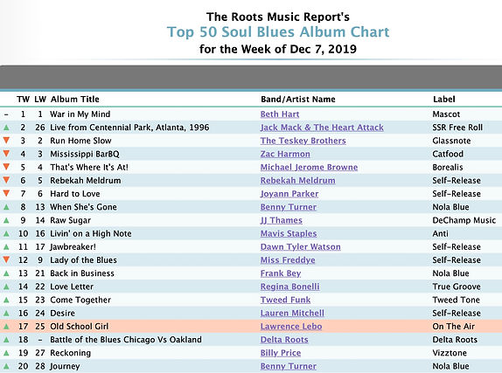The height and width of the screenshot is (373, 502).
Task: Click the up arrow beside Reckoning
Action: point(6,353)
